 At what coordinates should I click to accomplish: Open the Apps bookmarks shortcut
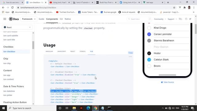click(x=6, y=12)
